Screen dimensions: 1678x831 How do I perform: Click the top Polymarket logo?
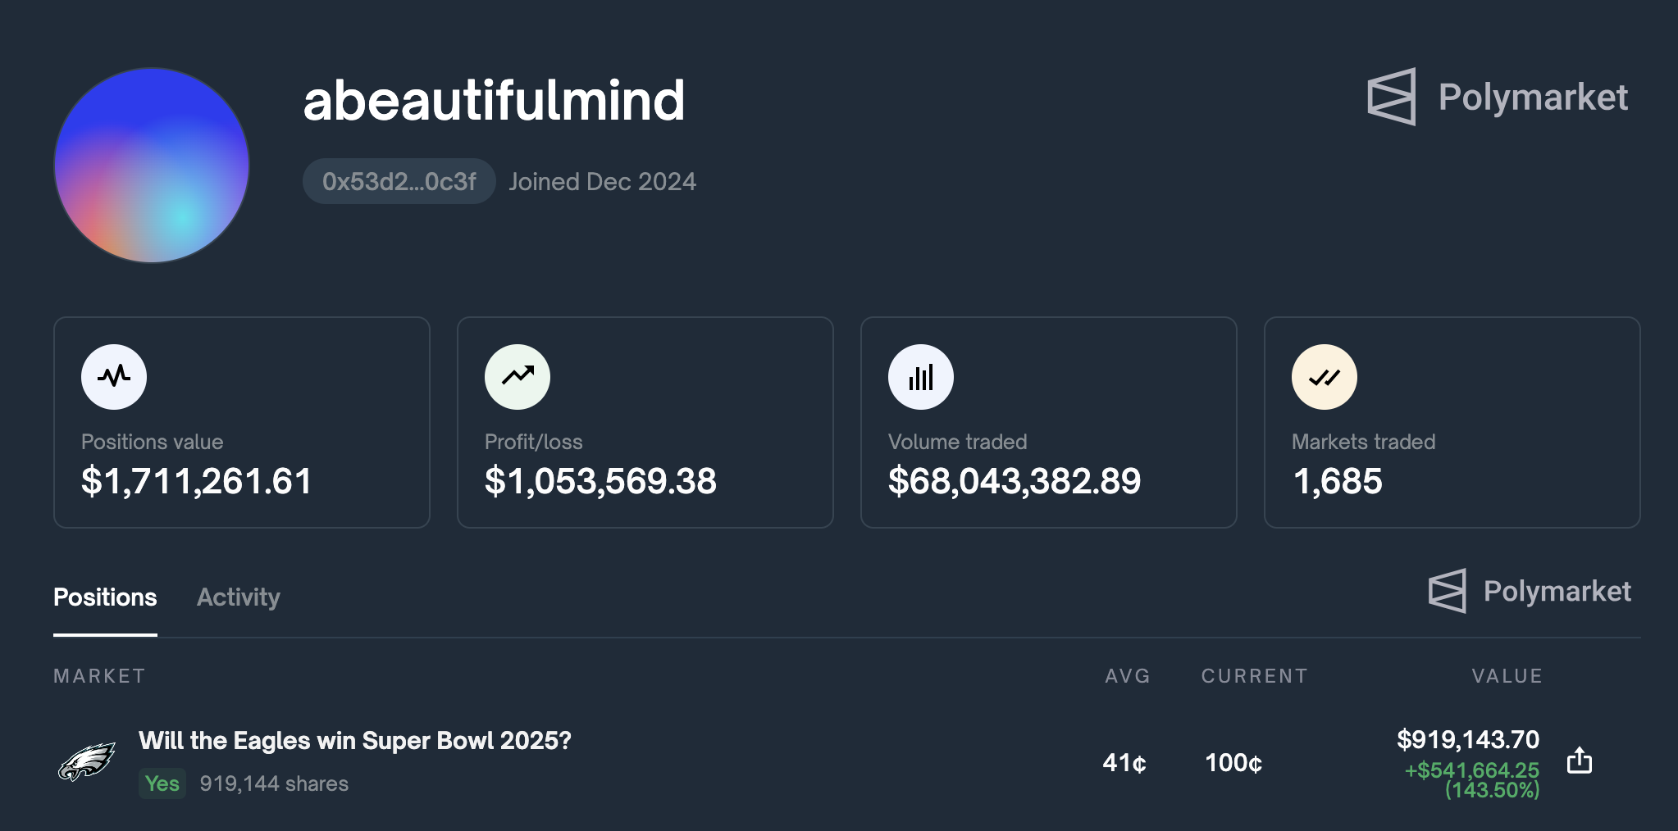click(x=1498, y=97)
